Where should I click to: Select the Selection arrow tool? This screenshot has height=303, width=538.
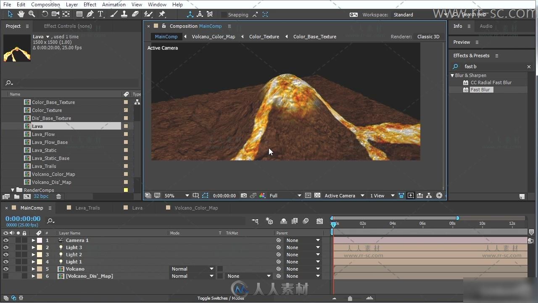click(x=10, y=14)
